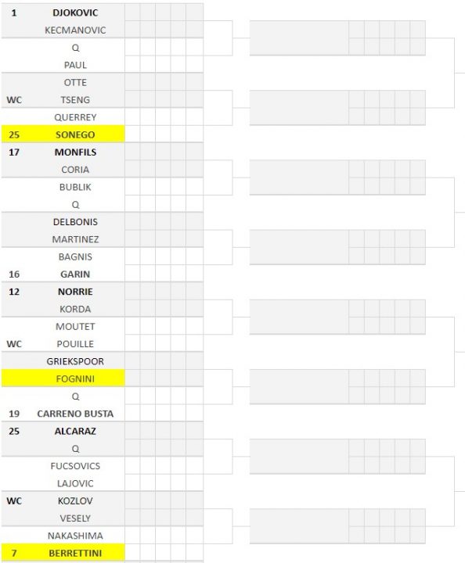The image size is (465, 563).
Task: Click the highlighted BERRETTINI cell
Action: 63,553
